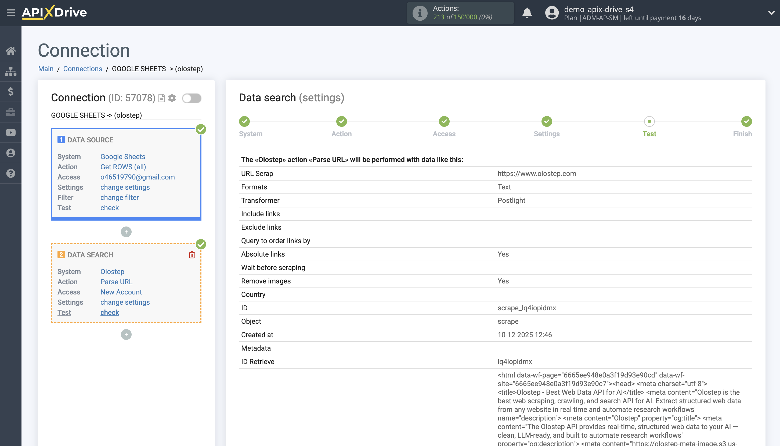Viewport: 780px width, 446px height.
Task: Click the help question-mark sidebar icon
Action: 10,173
